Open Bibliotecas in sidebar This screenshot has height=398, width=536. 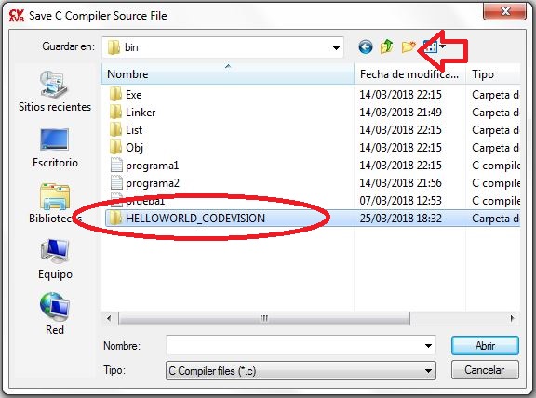tap(55, 204)
